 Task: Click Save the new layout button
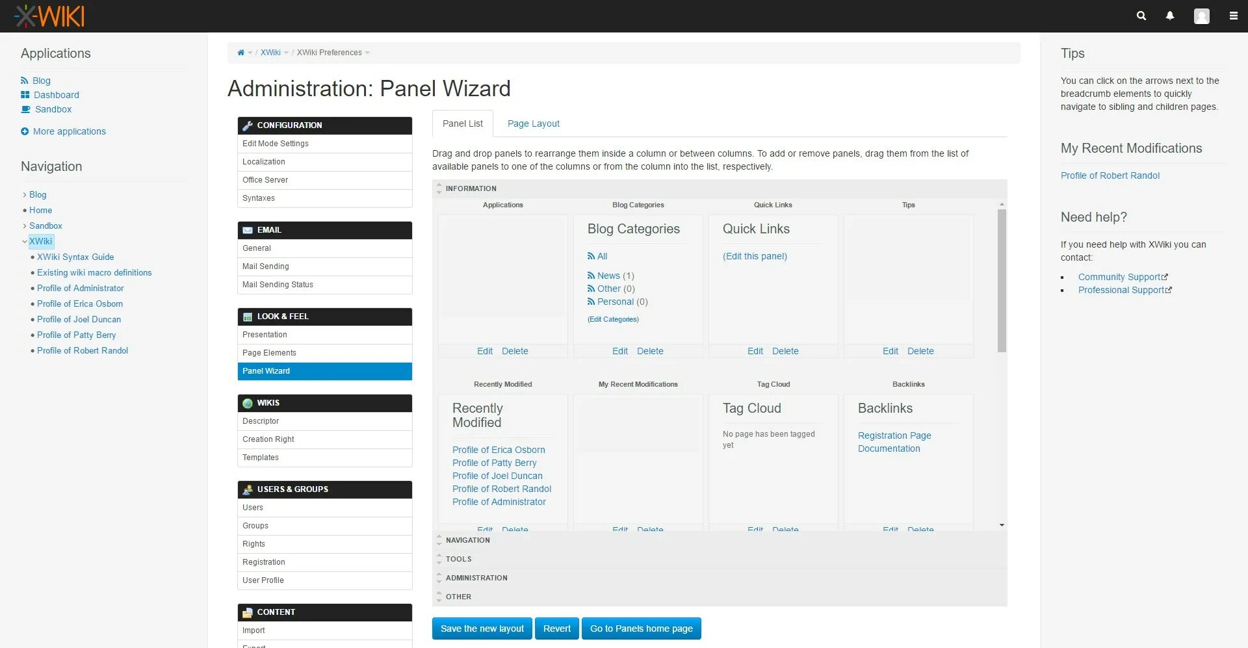click(x=482, y=629)
